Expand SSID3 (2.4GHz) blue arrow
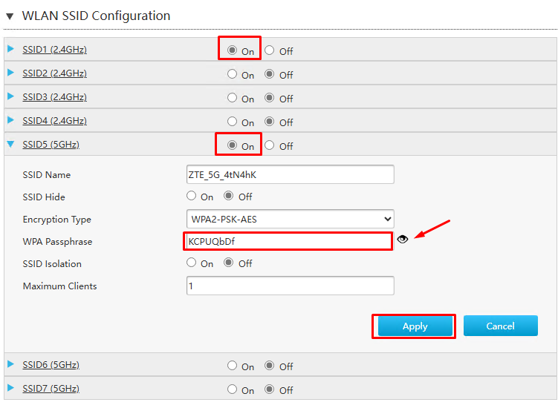The height and width of the screenshot is (408, 558). [10, 96]
